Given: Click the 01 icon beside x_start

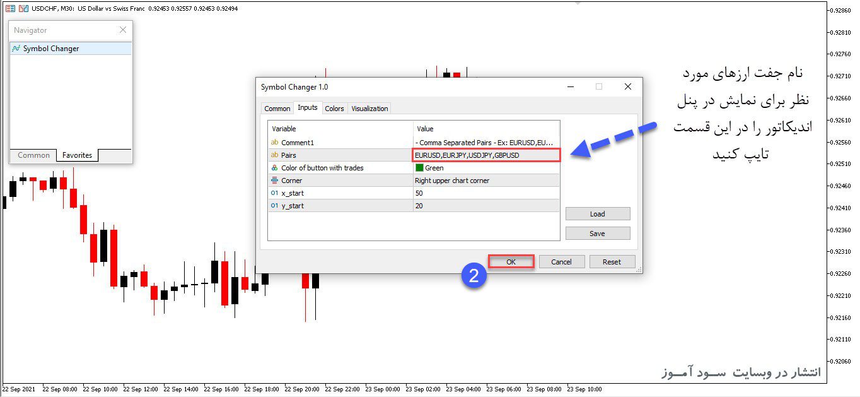Looking at the screenshot, I should coord(274,193).
